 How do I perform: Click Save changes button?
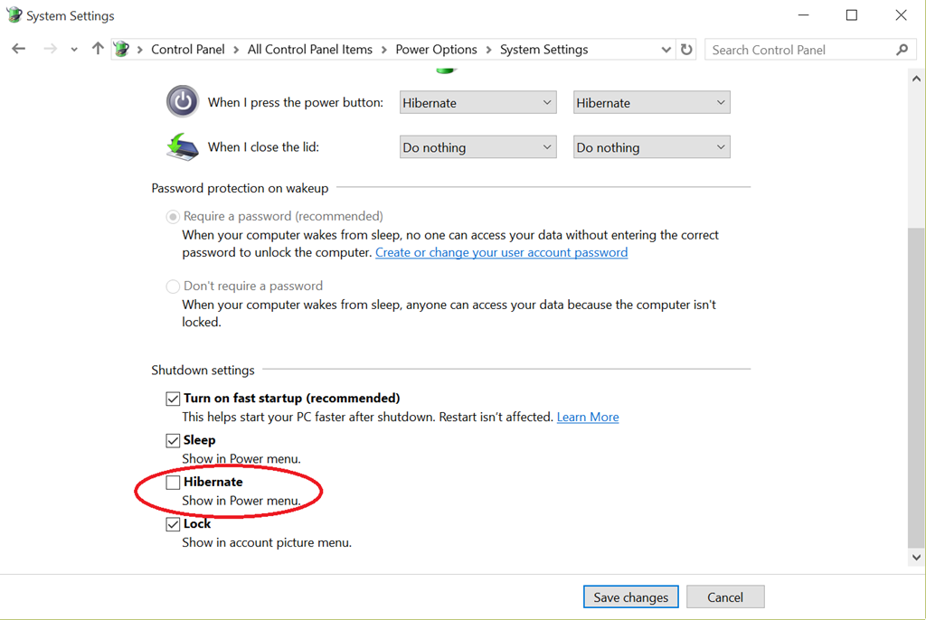(630, 597)
